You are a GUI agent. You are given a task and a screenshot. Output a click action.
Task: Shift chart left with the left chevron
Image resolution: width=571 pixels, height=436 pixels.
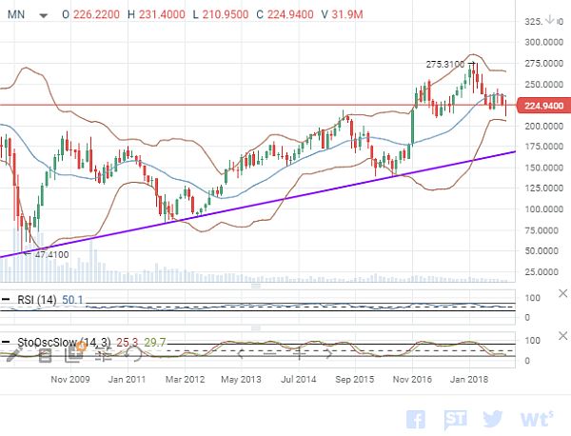click(x=241, y=353)
